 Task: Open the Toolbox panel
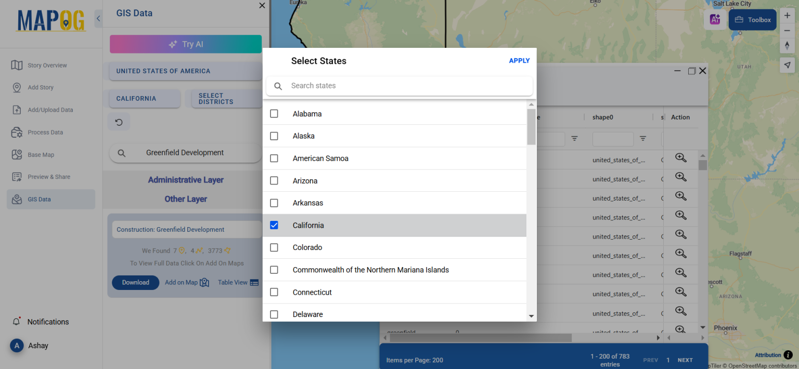[x=752, y=19]
